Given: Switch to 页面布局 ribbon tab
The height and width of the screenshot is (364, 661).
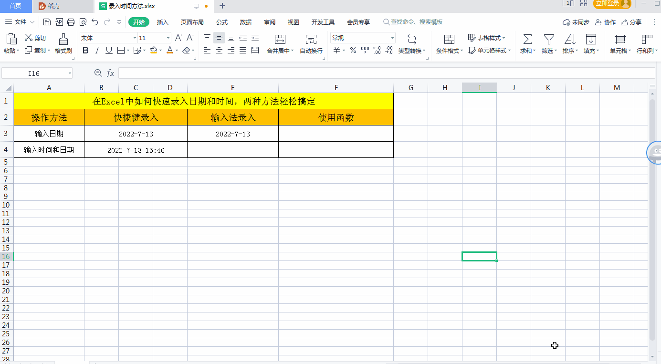Looking at the screenshot, I should tap(192, 22).
